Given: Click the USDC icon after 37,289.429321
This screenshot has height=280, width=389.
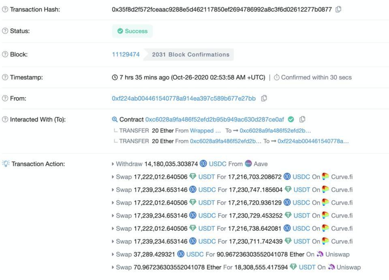Looking at the screenshot, I should click(181, 254).
